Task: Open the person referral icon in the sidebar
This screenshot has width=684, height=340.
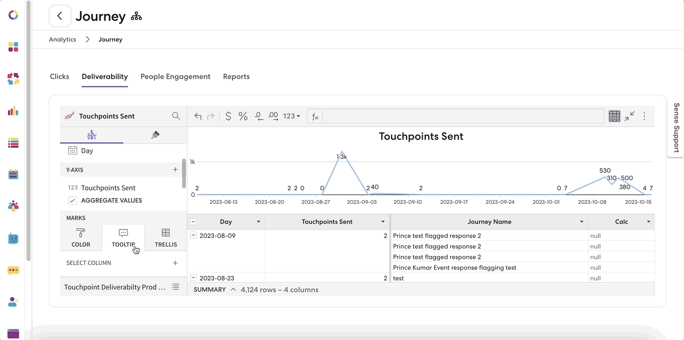Action: pos(14,302)
